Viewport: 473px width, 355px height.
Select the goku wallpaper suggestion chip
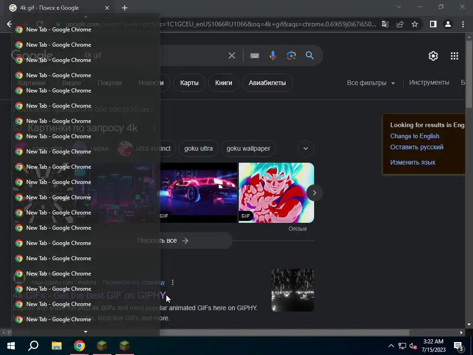[x=248, y=148]
